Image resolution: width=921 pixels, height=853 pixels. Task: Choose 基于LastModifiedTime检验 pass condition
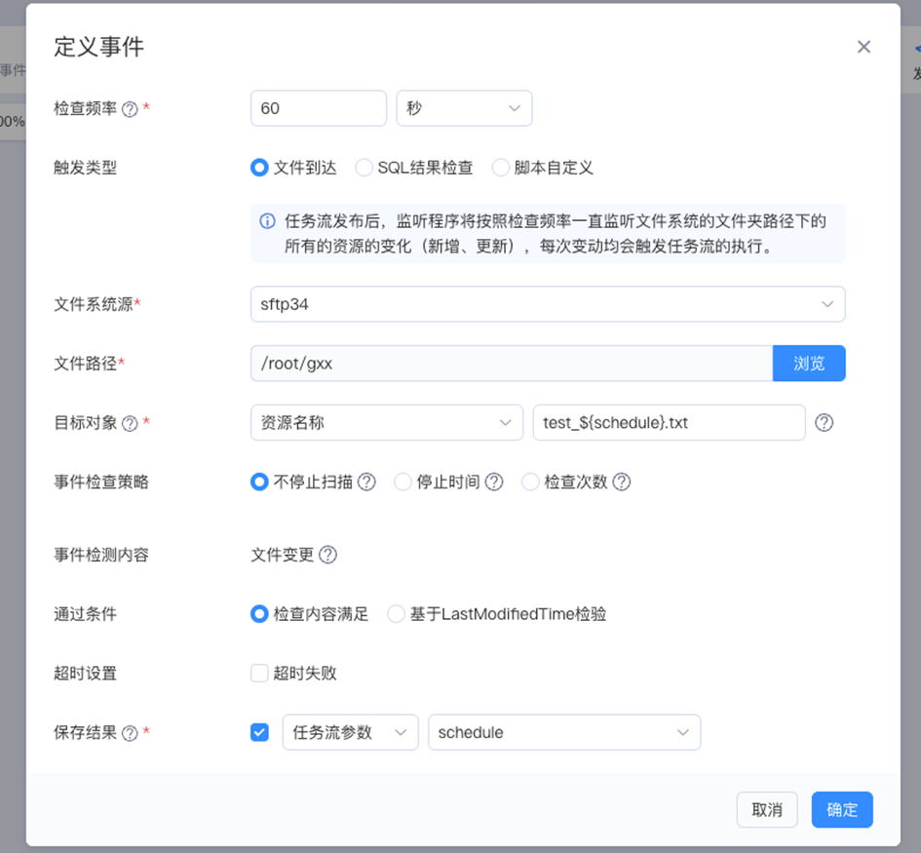coord(397,614)
